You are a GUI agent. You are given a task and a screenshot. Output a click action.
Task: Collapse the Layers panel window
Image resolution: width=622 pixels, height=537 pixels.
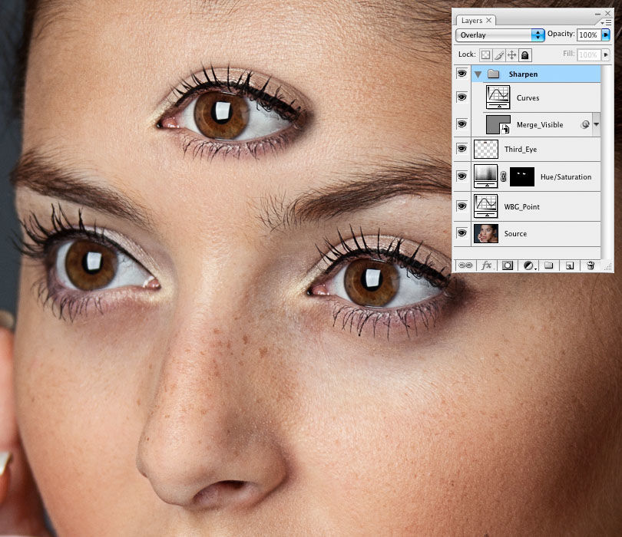[599, 14]
